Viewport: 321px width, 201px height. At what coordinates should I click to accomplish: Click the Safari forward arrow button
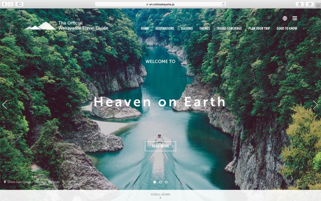(x=10, y=4)
